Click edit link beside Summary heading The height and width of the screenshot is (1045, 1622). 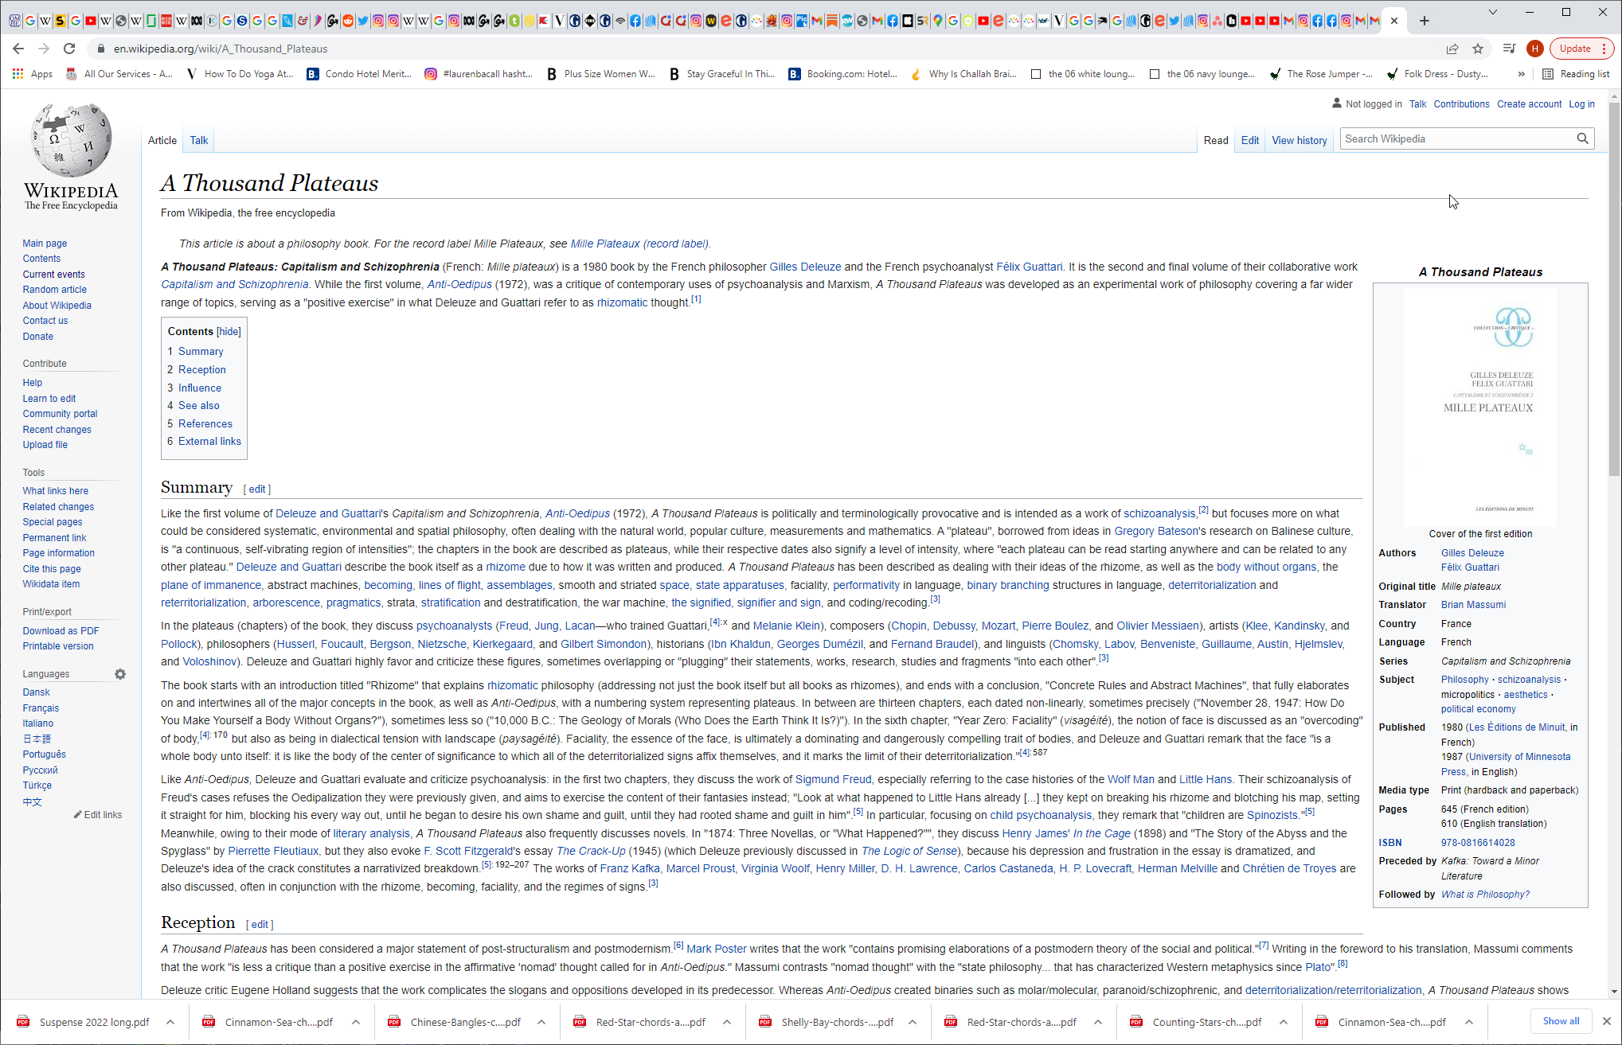tap(257, 489)
